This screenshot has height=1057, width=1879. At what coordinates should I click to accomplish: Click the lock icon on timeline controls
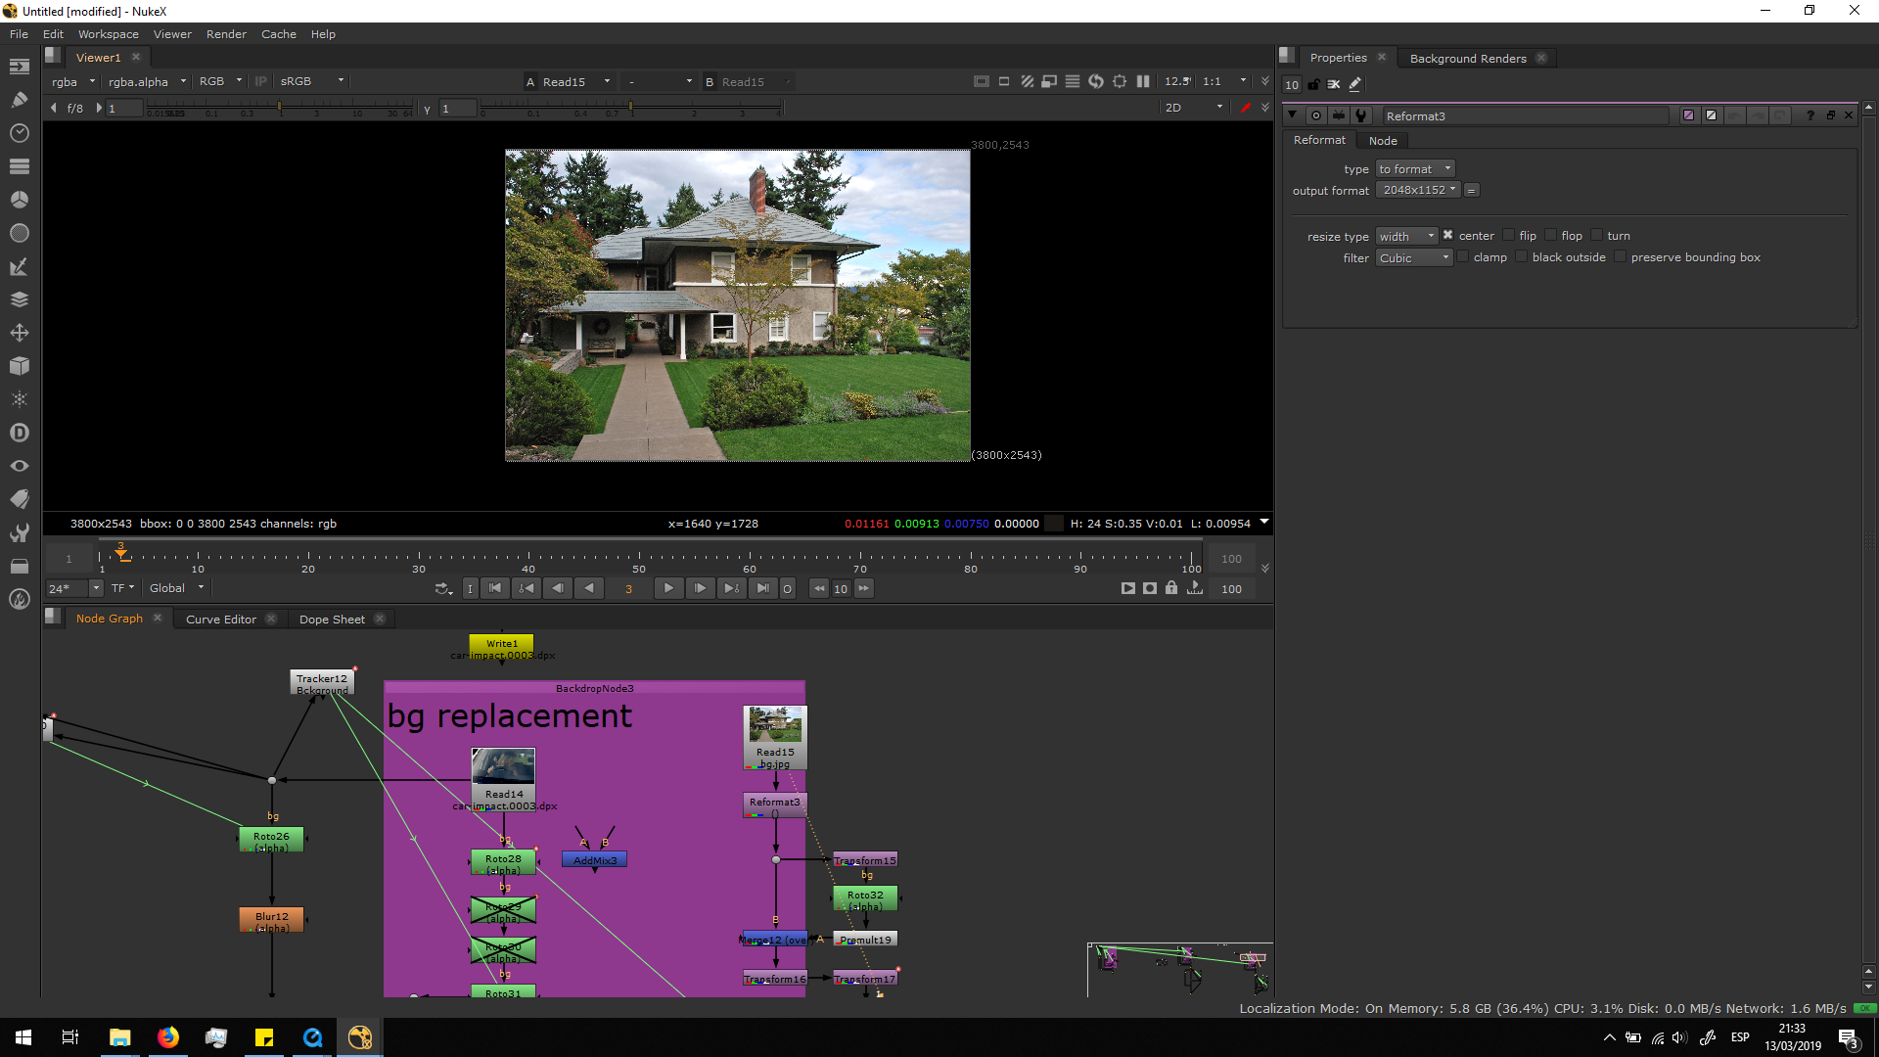[x=1171, y=588]
